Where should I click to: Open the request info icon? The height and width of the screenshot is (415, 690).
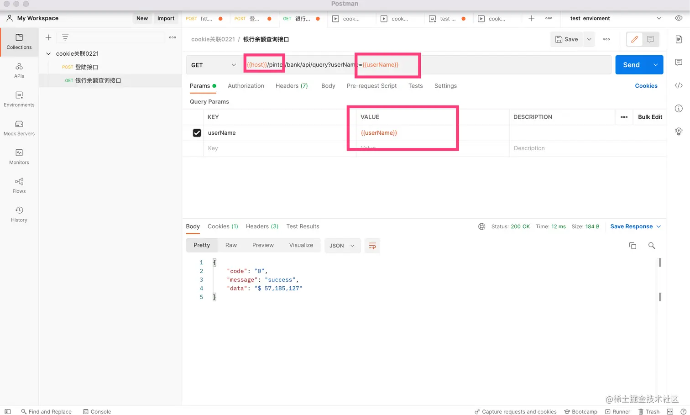(679, 108)
